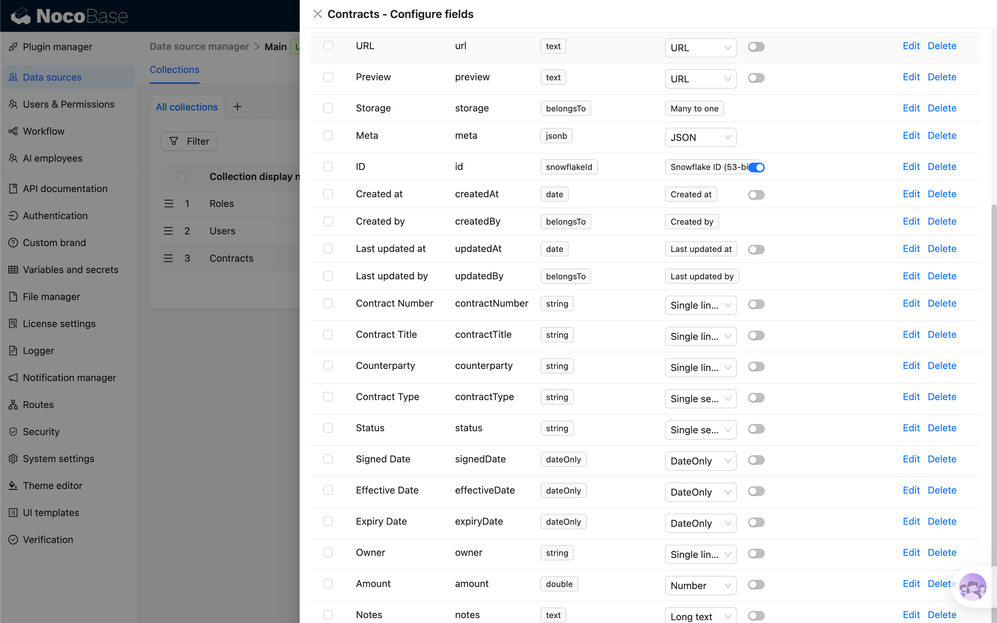Open the File manager
The height and width of the screenshot is (623, 997).
tap(52, 297)
